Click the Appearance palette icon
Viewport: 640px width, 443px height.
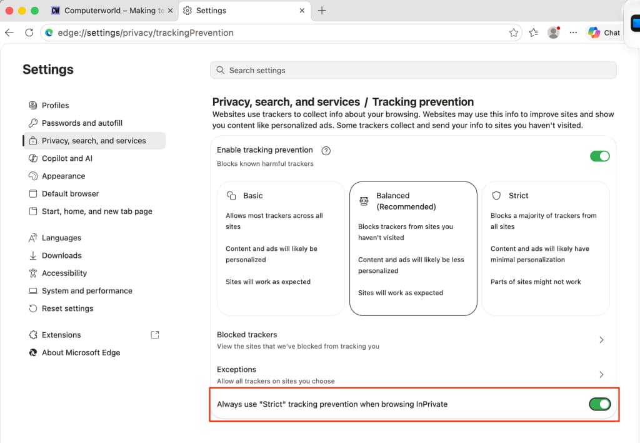33,176
